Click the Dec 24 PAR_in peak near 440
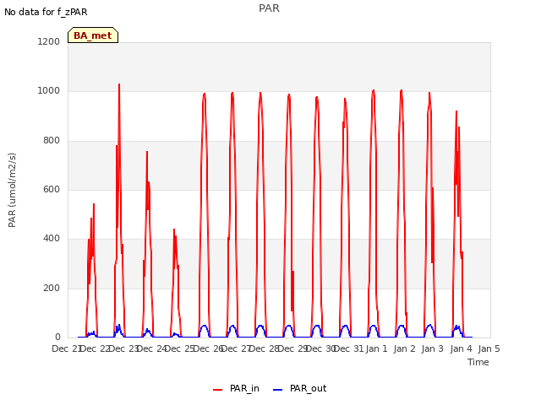 (x=174, y=229)
